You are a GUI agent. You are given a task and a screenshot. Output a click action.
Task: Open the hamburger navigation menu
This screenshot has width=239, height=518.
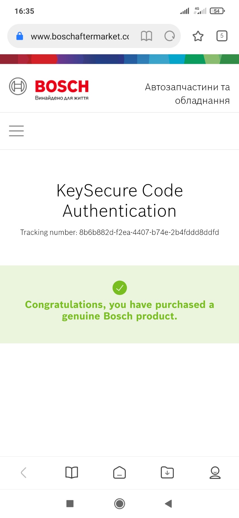[16, 131]
